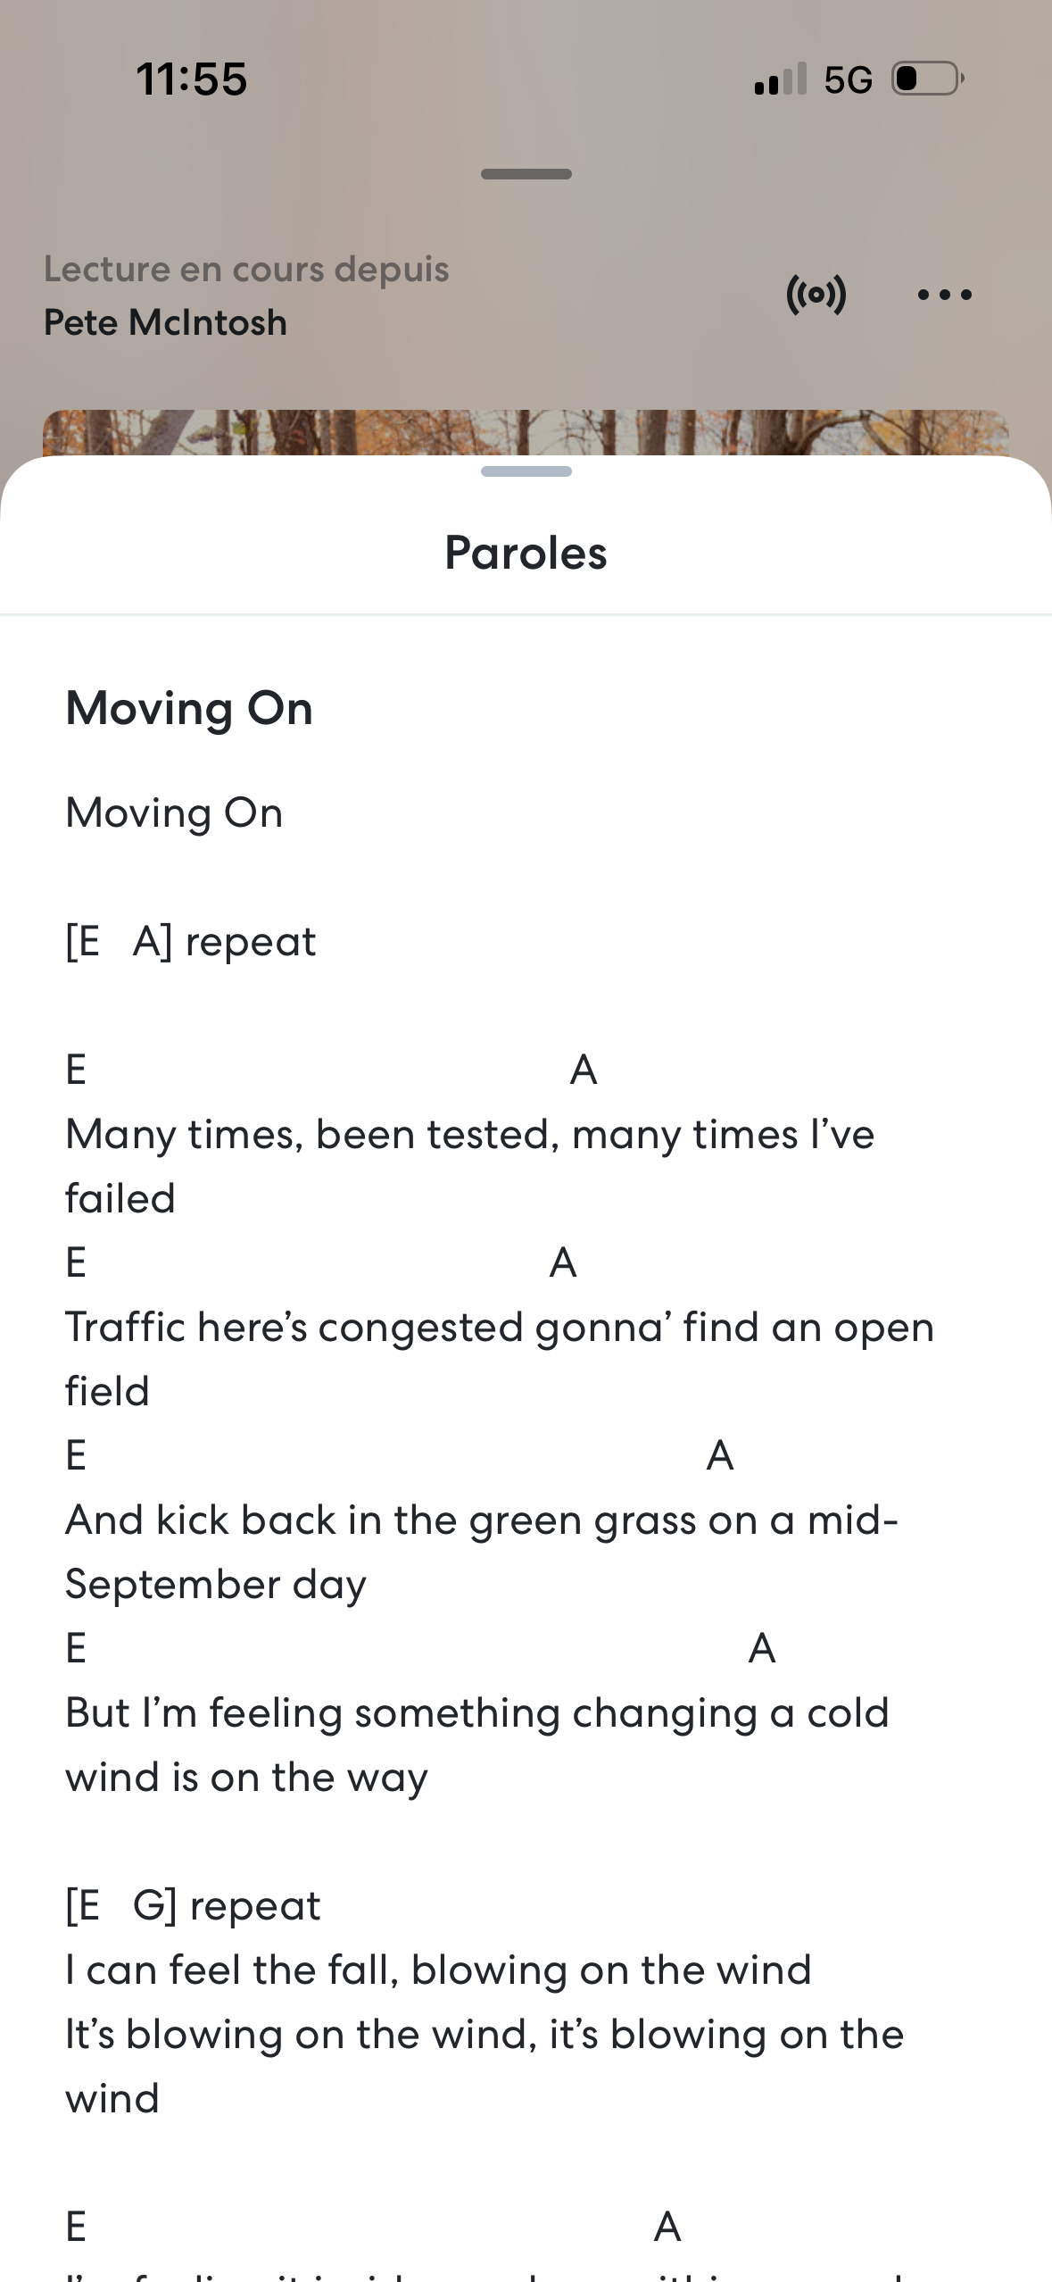
Task: Open the three-dot options menu
Action: point(946,295)
